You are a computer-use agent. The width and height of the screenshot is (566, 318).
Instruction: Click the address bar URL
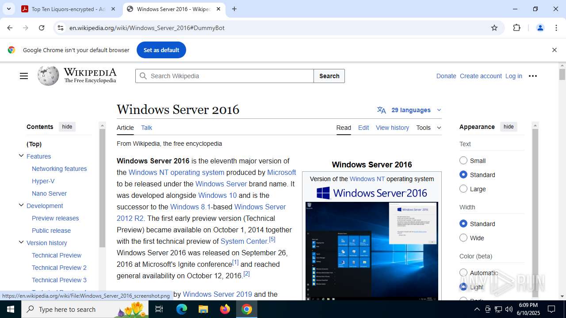tap(147, 28)
